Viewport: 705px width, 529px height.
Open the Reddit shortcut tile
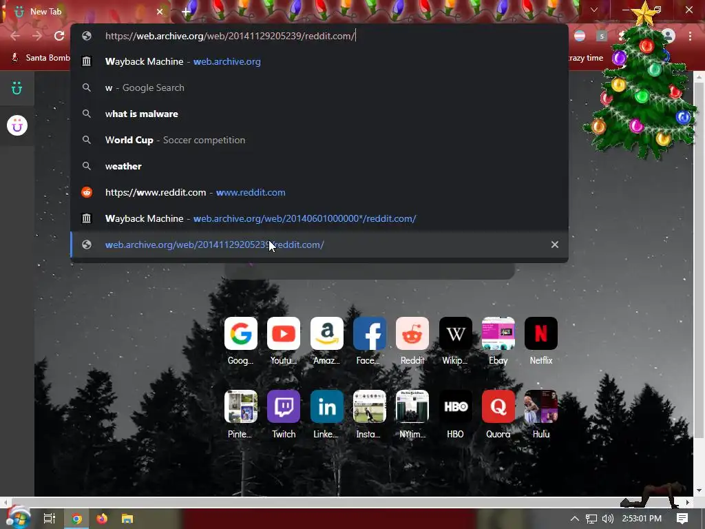click(x=412, y=333)
